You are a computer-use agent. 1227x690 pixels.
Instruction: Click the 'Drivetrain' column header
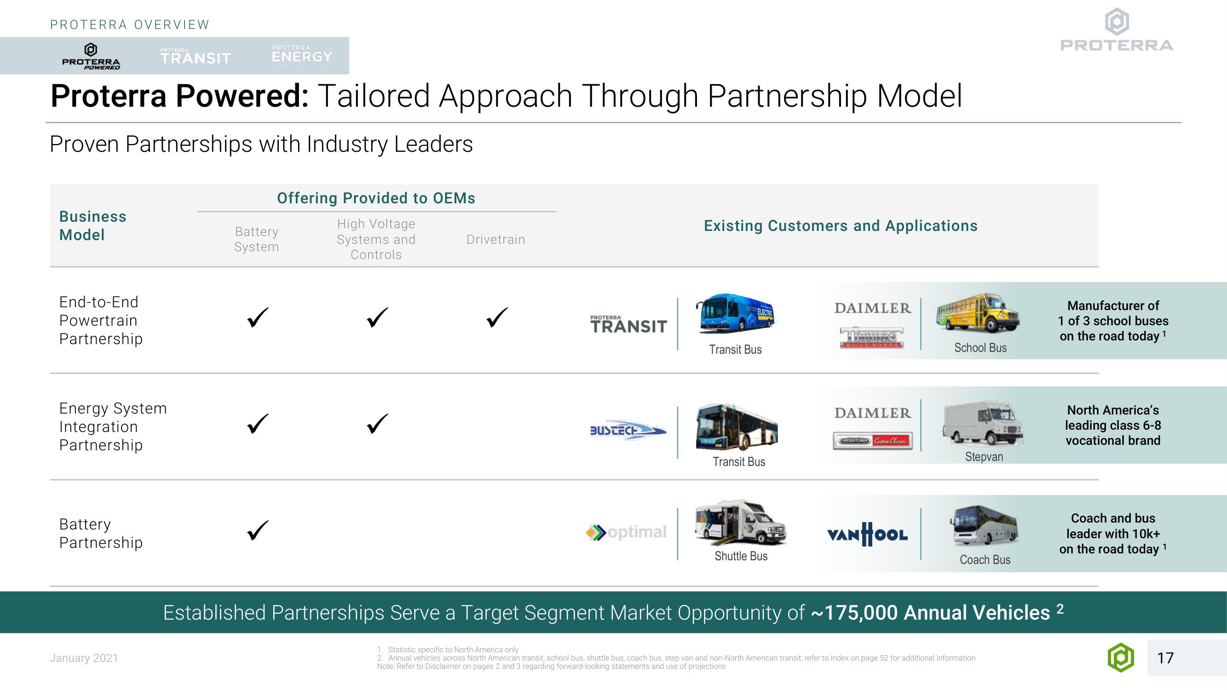tap(496, 240)
